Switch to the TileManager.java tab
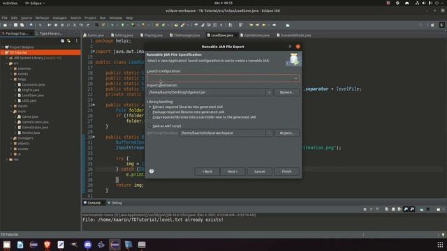 click(185, 36)
